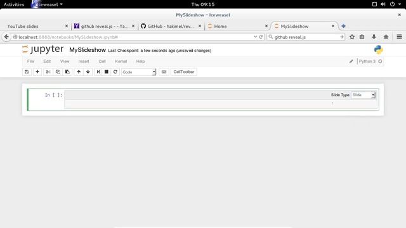Image resolution: width=406 pixels, height=228 pixels.
Task: Switch to GitHub hakimel/reveal tab
Action: click(171, 26)
